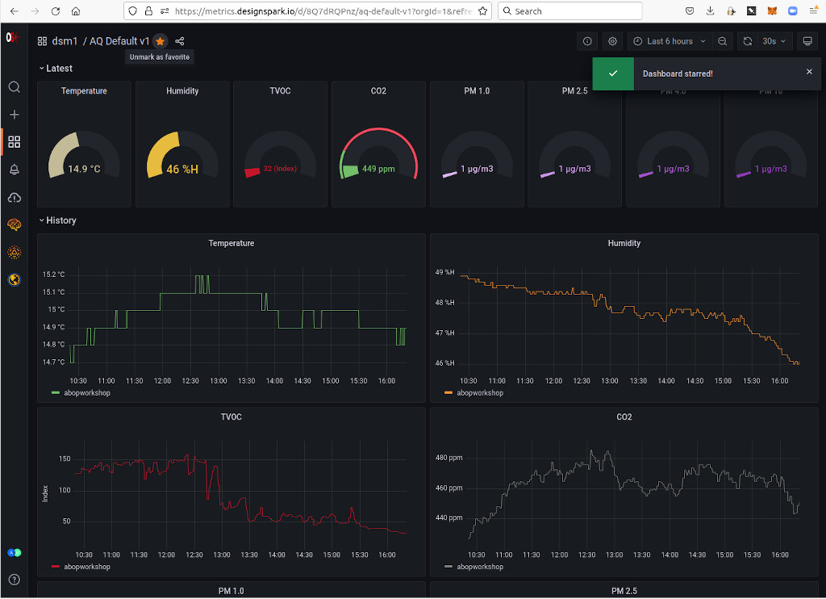
Task: Open the 30s refresh interval dropdown
Action: coord(774,41)
